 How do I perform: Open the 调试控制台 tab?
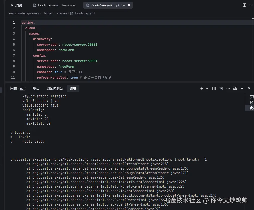[x=54, y=88]
